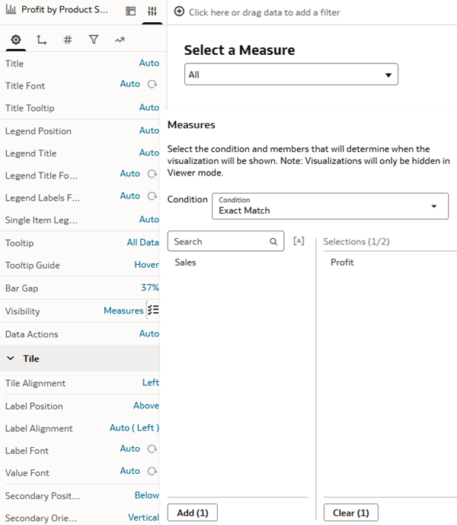This screenshot has width=457, height=525.
Task: Reset the Title Font setting
Action: (152, 85)
